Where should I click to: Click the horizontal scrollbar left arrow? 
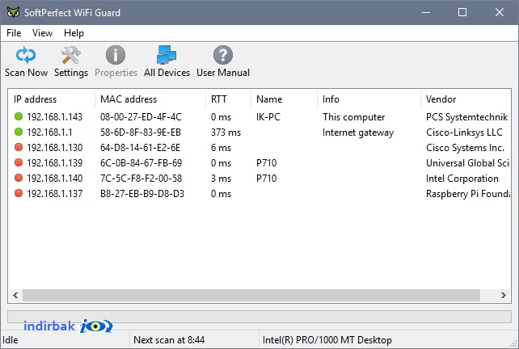pos(15,295)
